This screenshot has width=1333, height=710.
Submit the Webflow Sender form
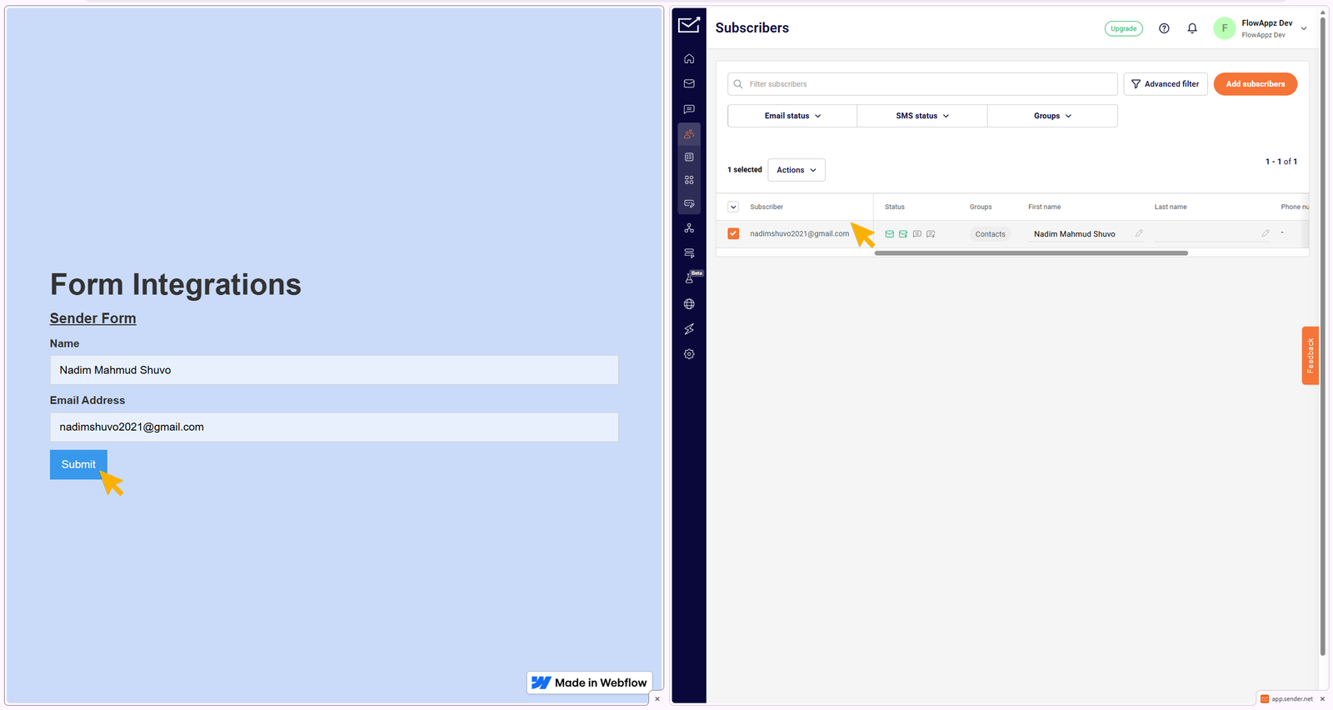point(78,464)
